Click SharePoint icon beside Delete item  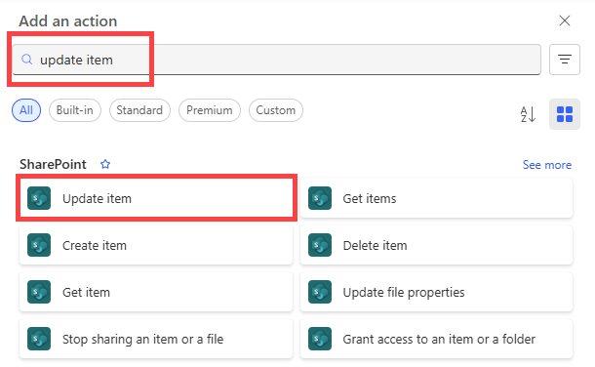(x=320, y=245)
